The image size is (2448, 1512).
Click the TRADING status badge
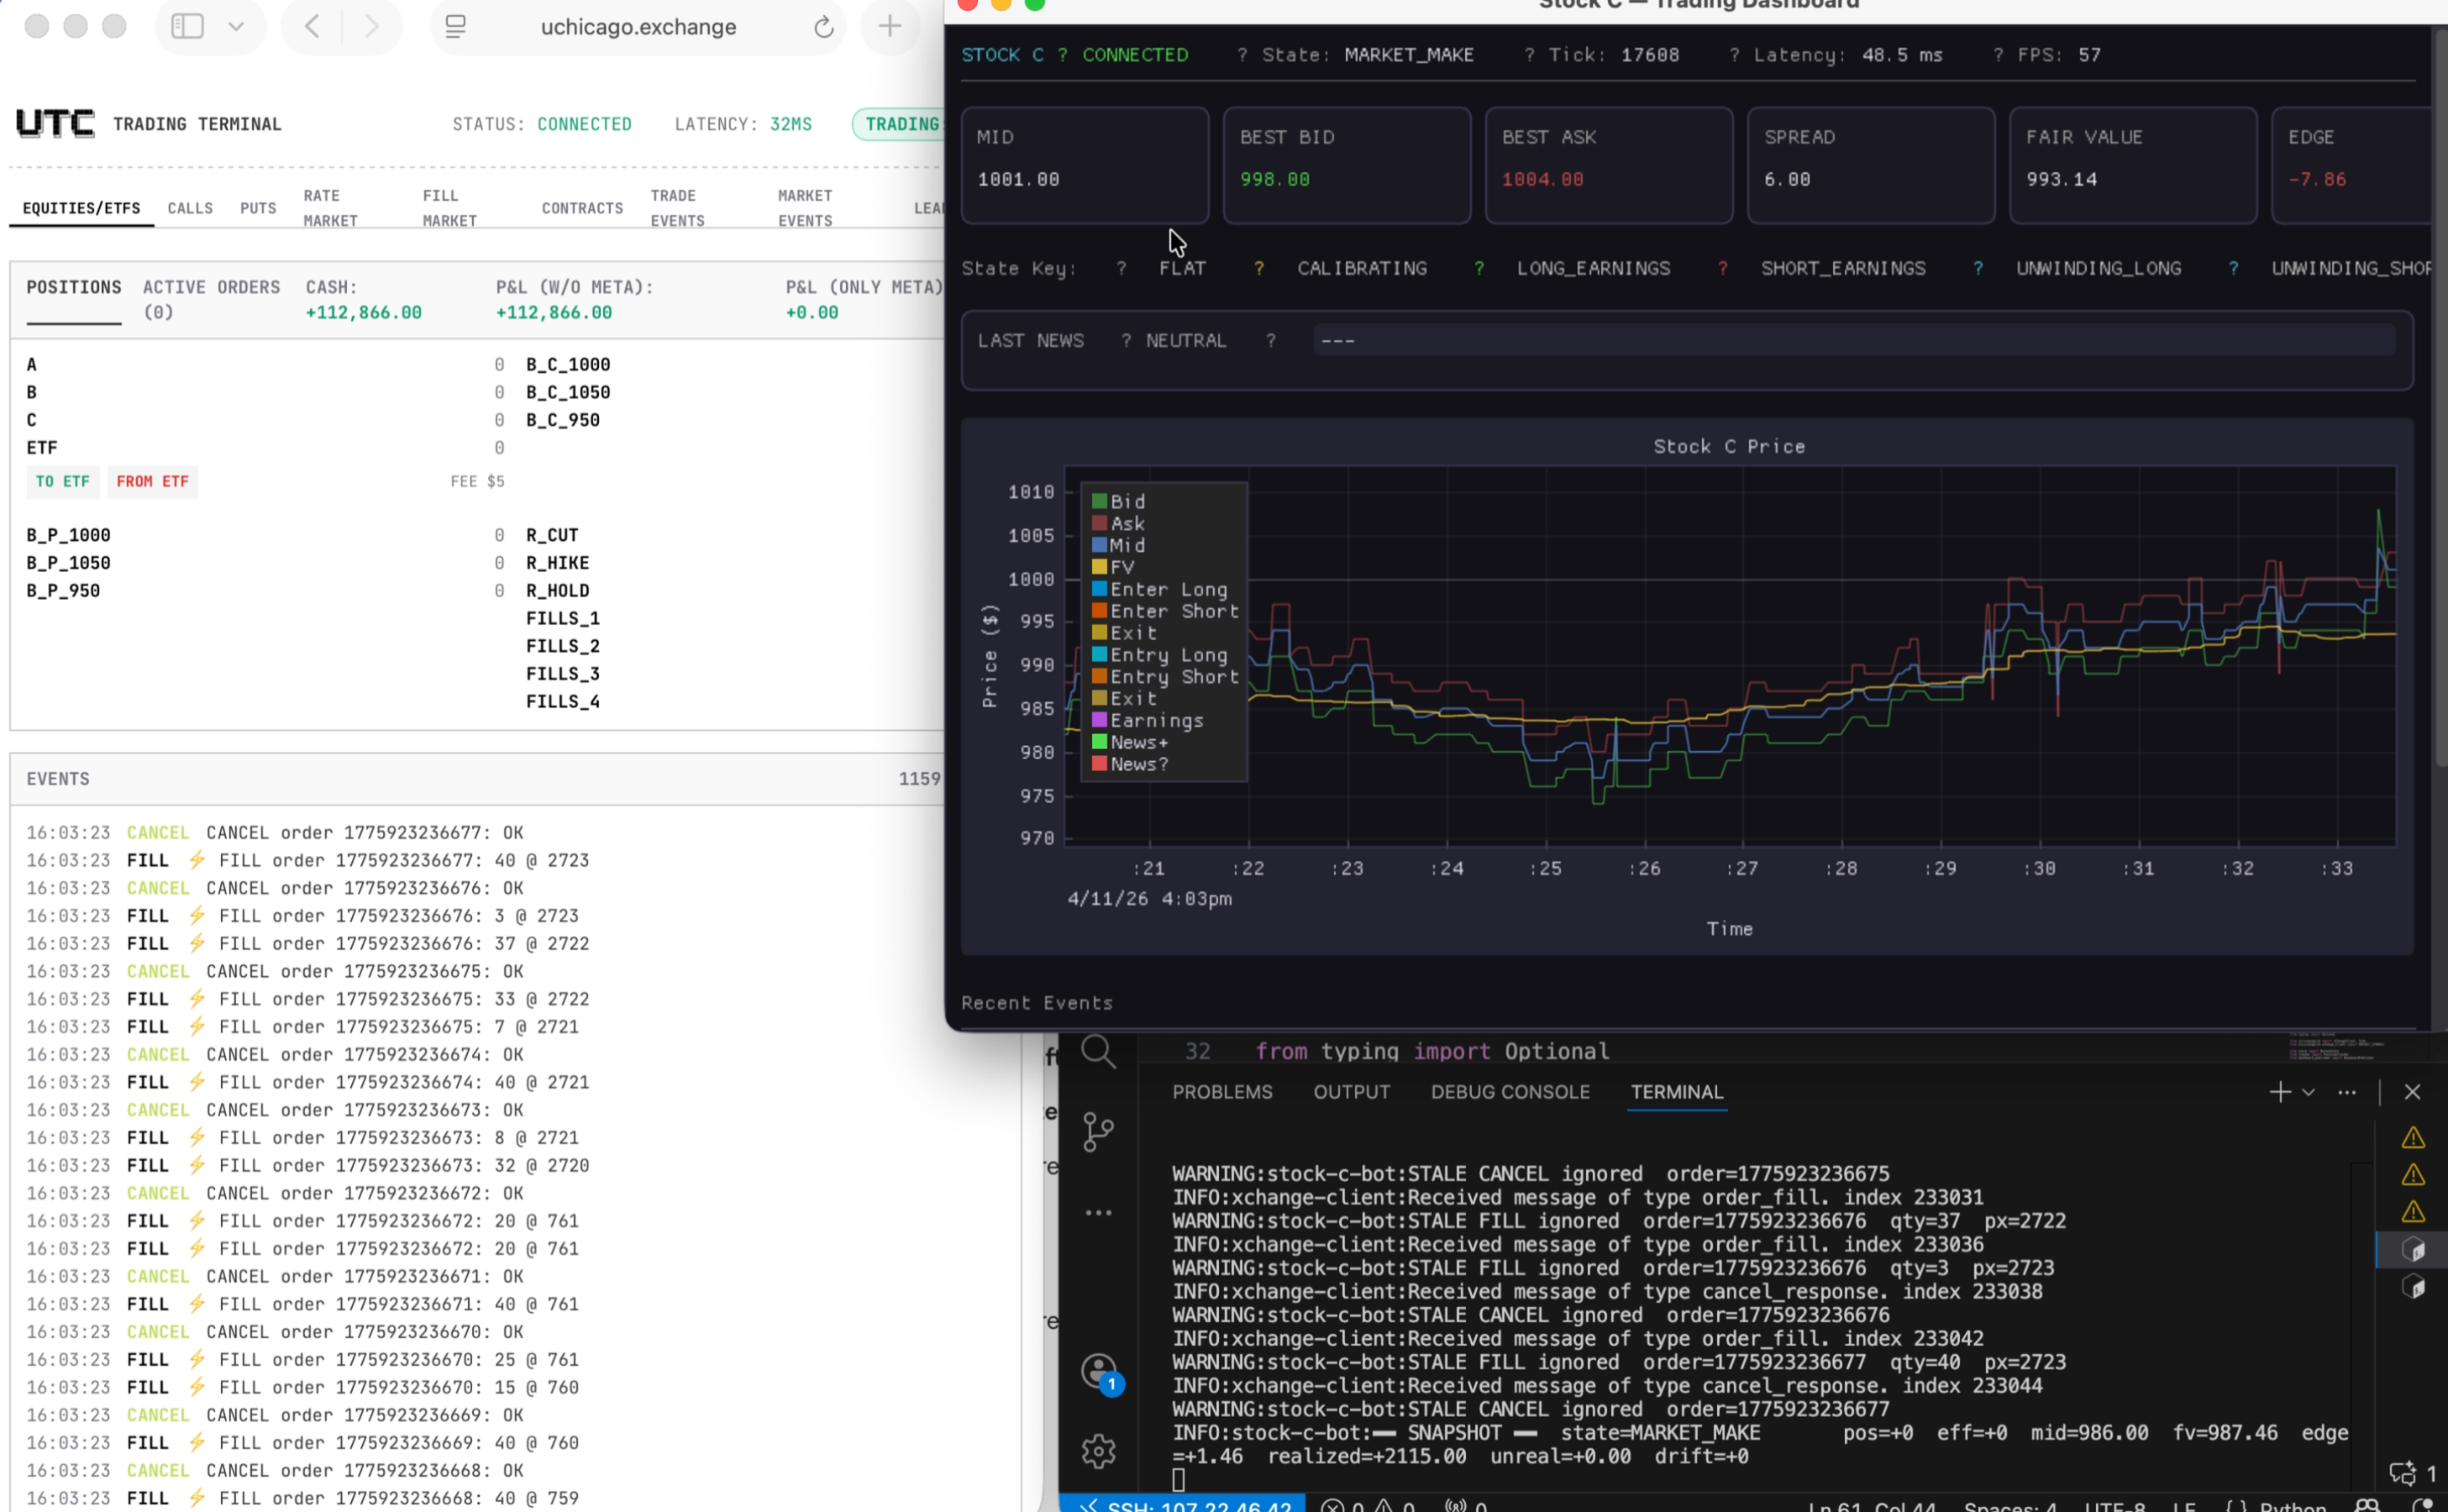[898, 124]
